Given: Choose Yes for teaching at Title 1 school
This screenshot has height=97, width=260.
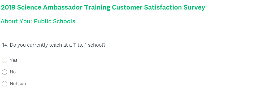Looking at the screenshot, I should coord(5,60).
